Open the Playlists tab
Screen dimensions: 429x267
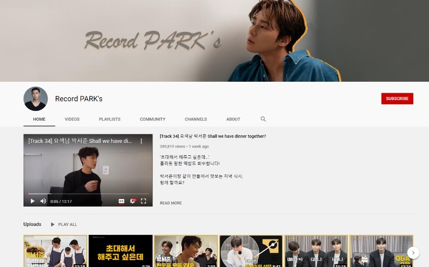pos(110,119)
